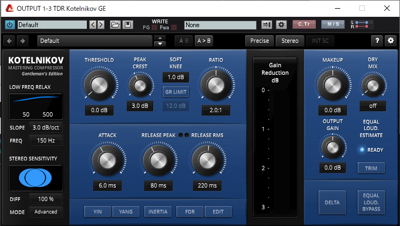The width and height of the screenshot is (400, 226).
Task: Edit the Output Gain 0.0 dB value
Action: 332,167
